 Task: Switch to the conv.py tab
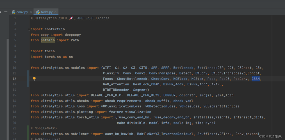point(22,12)
